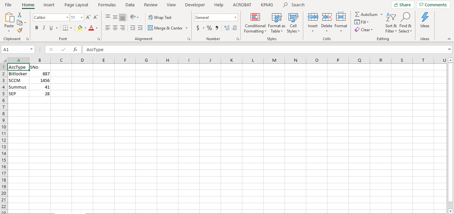This screenshot has height=214, width=454.
Task: Apply Comma Style format
Action: [x=217, y=28]
